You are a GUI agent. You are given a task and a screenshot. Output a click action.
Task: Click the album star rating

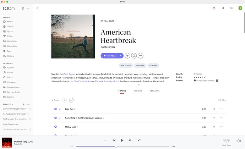coord(198,77)
